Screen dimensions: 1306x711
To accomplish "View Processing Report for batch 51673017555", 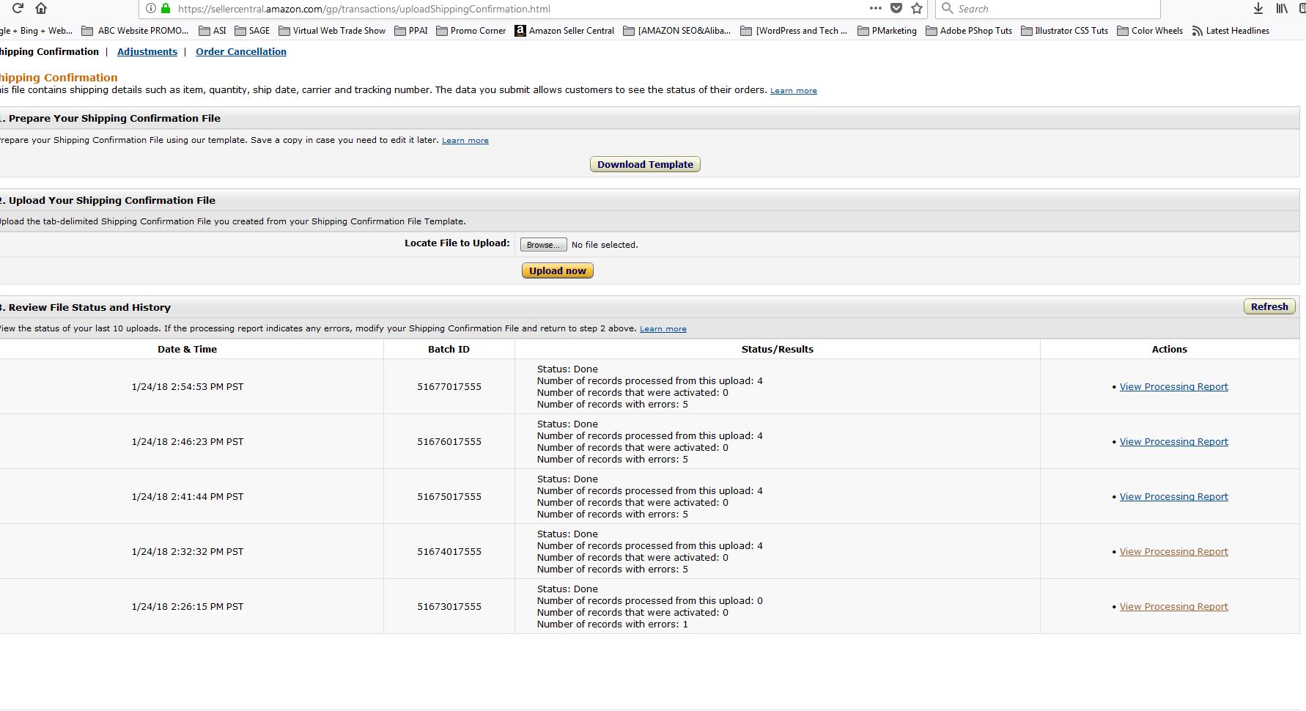I will tap(1173, 606).
